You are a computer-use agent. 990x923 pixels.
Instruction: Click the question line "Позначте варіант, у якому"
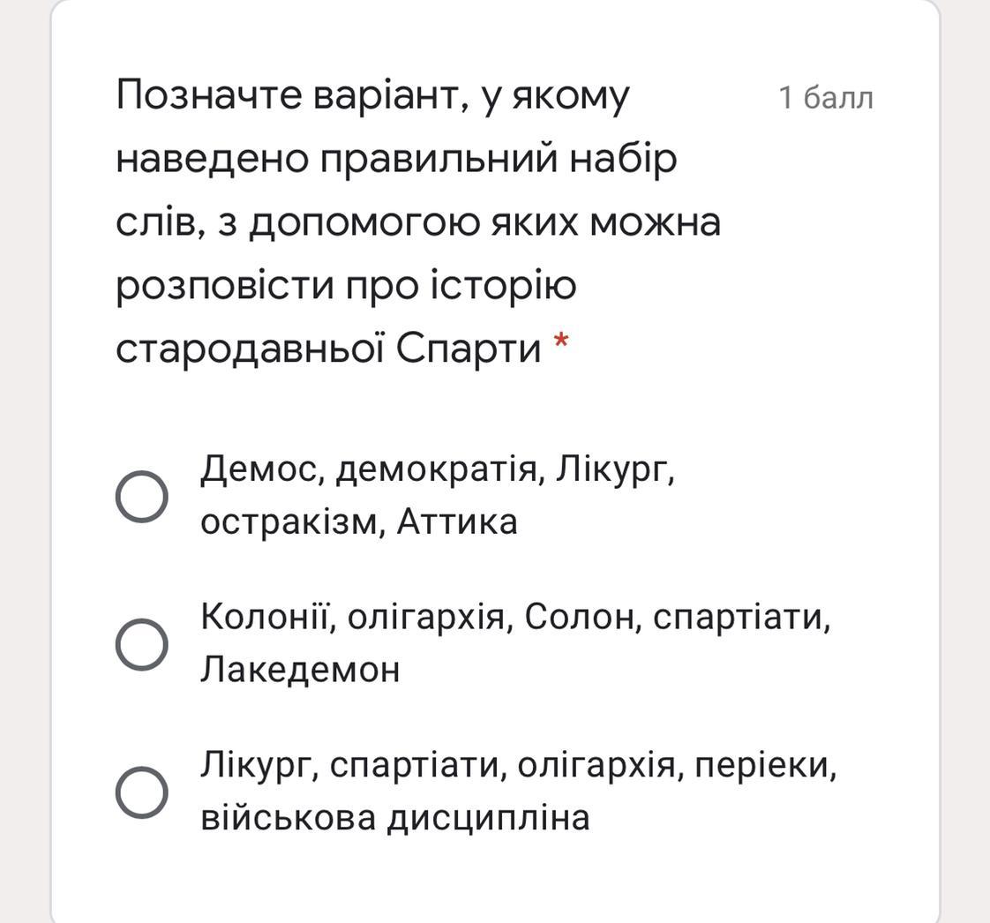(x=372, y=95)
